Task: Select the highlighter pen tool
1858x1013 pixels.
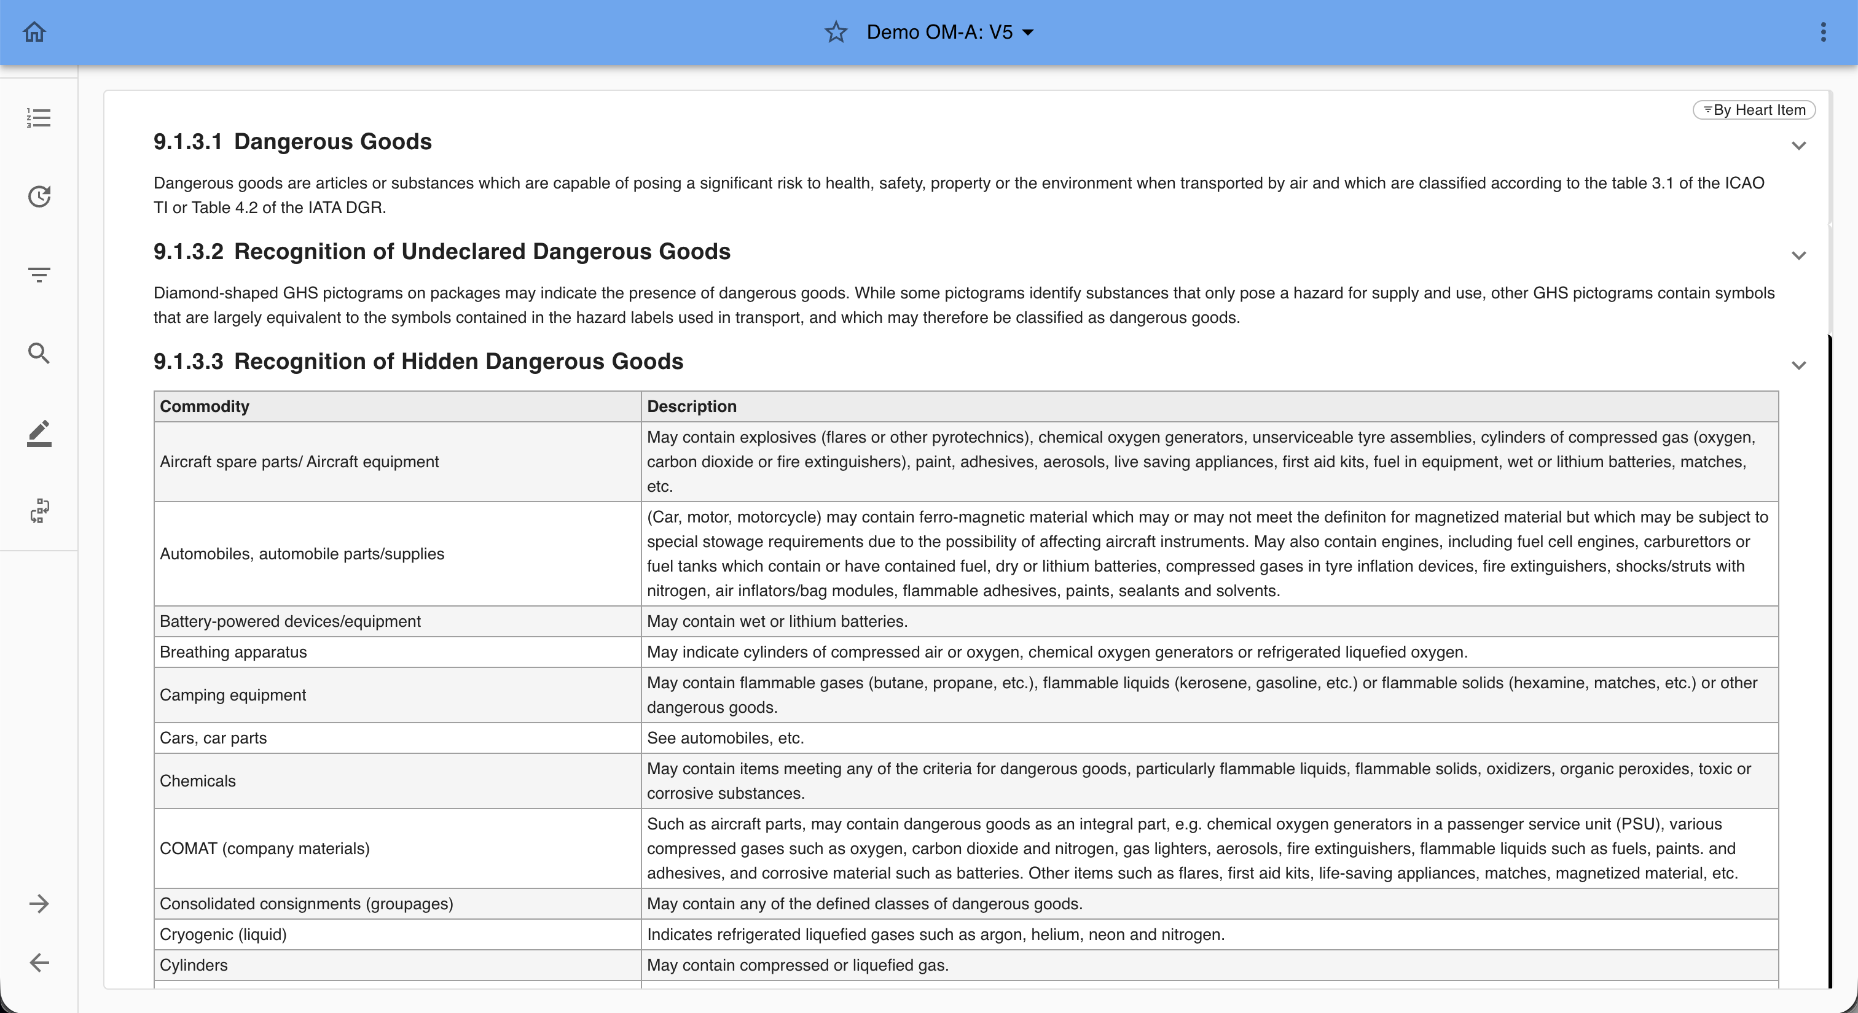Action: pos(39,433)
